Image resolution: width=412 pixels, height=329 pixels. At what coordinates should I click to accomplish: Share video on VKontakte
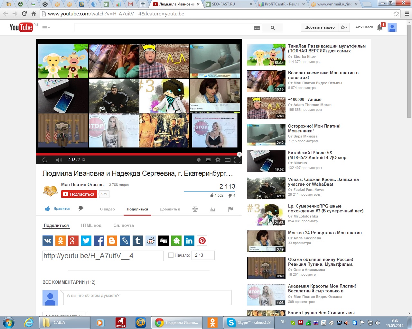[x=48, y=241]
